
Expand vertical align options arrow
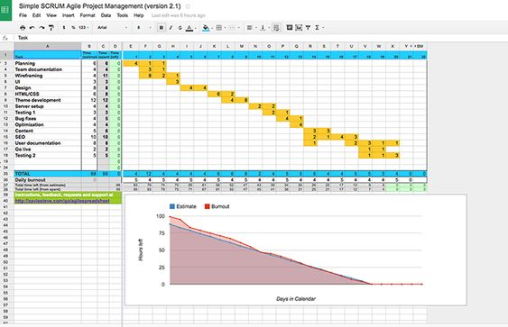[269, 28]
